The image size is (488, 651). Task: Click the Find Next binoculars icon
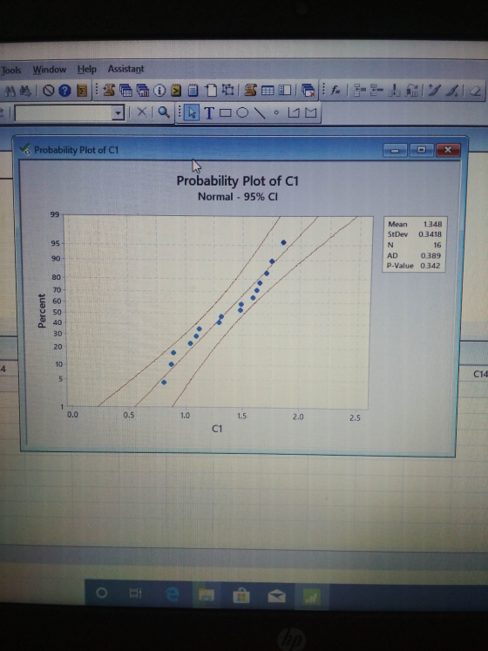pyautogui.click(x=26, y=91)
